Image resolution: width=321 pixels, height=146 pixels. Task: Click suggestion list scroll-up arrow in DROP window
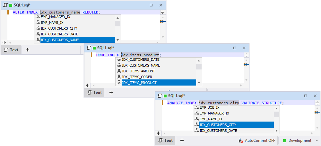(x=199, y=60)
